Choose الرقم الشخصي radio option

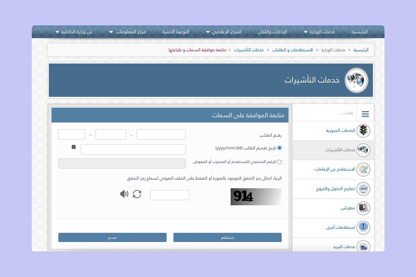click(x=279, y=162)
